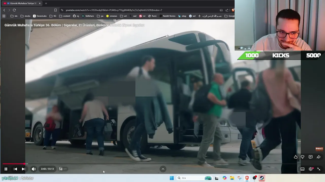The width and height of the screenshot is (325, 182).
Task: Toggle the Language Reactor OFF switch
Action: tap(63, 169)
